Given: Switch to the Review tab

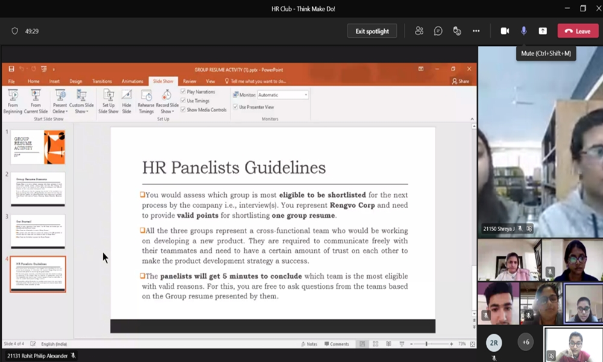Looking at the screenshot, I should click(x=189, y=81).
